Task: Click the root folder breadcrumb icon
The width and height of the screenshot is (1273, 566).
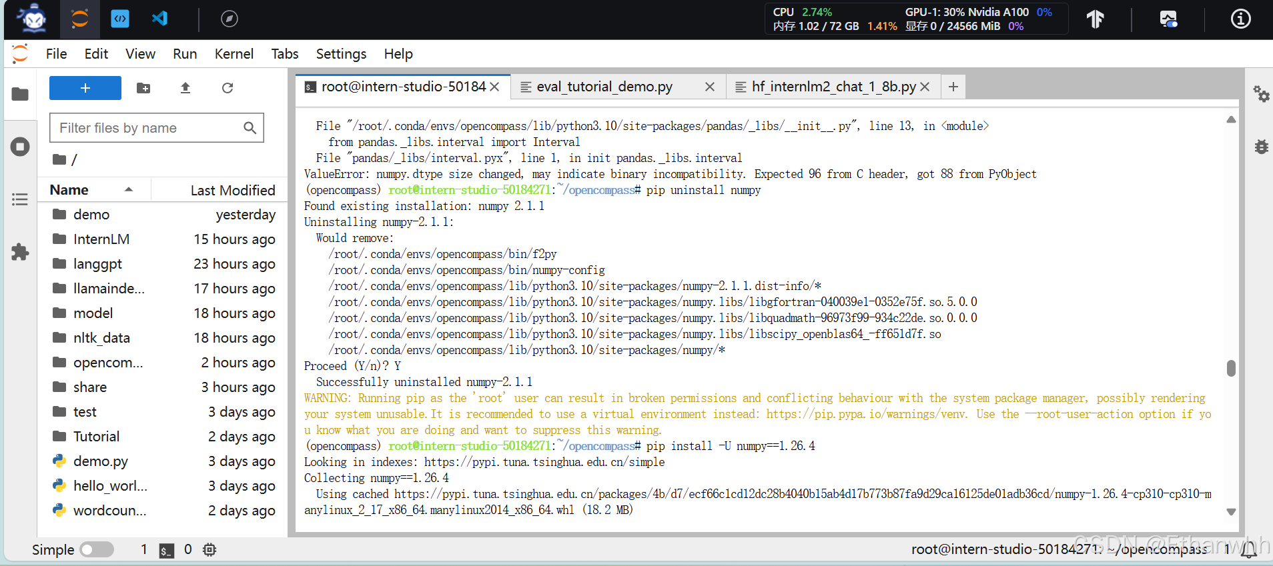Action: click(x=59, y=159)
